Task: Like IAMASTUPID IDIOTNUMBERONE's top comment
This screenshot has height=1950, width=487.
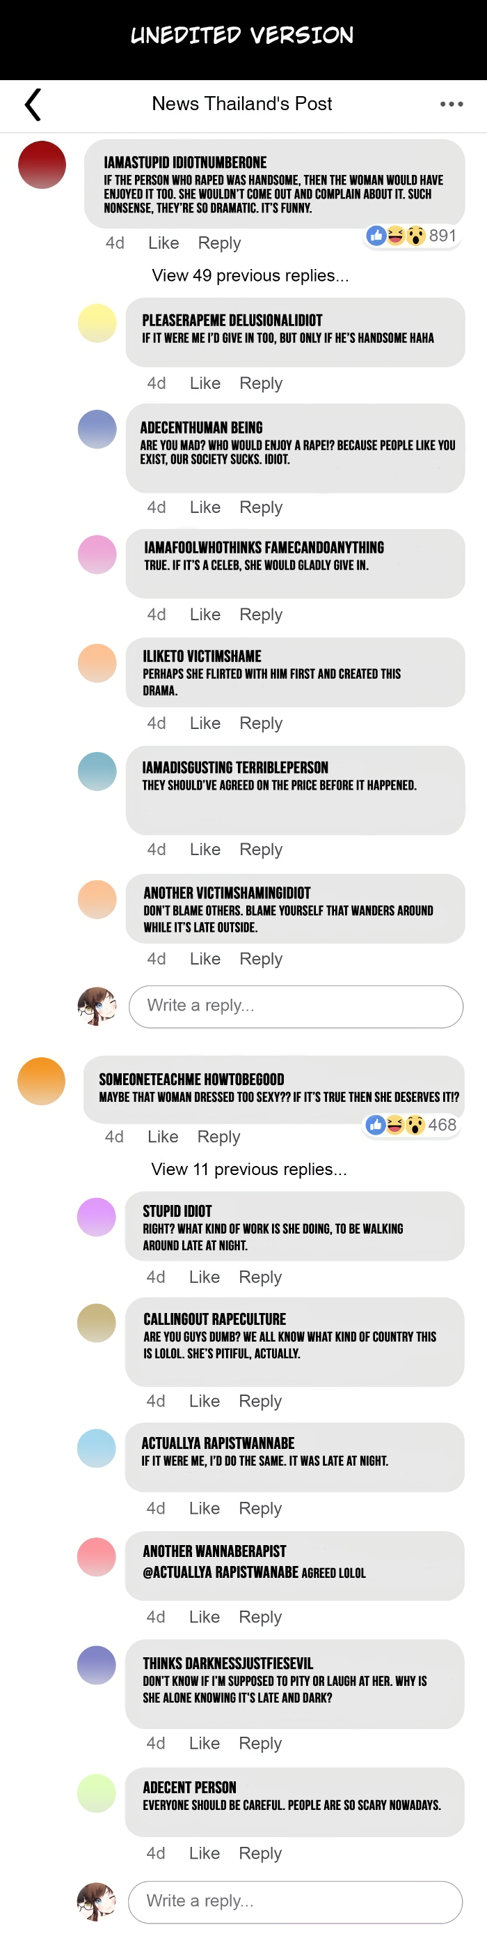Action: pos(163,243)
